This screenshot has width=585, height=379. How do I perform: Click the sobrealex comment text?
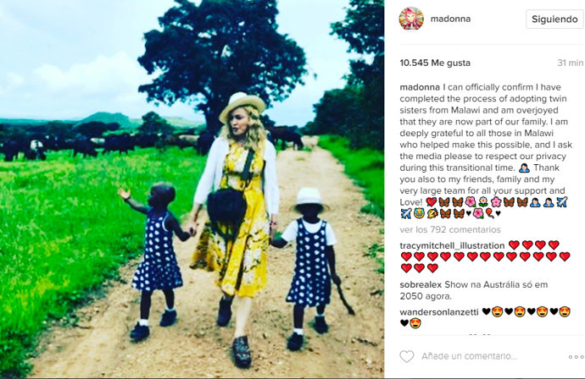pyautogui.click(x=474, y=290)
